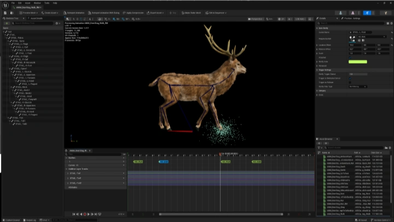Open the Physics asset mode icon
394x222 pixels.
(386, 13)
